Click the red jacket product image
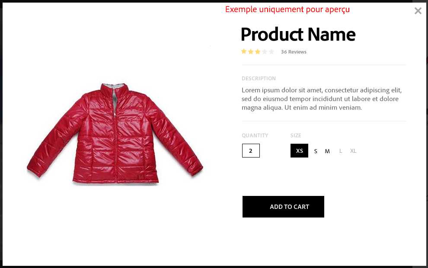The height and width of the screenshot is (268, 428). pyautogui.click(x=115, y=134)
